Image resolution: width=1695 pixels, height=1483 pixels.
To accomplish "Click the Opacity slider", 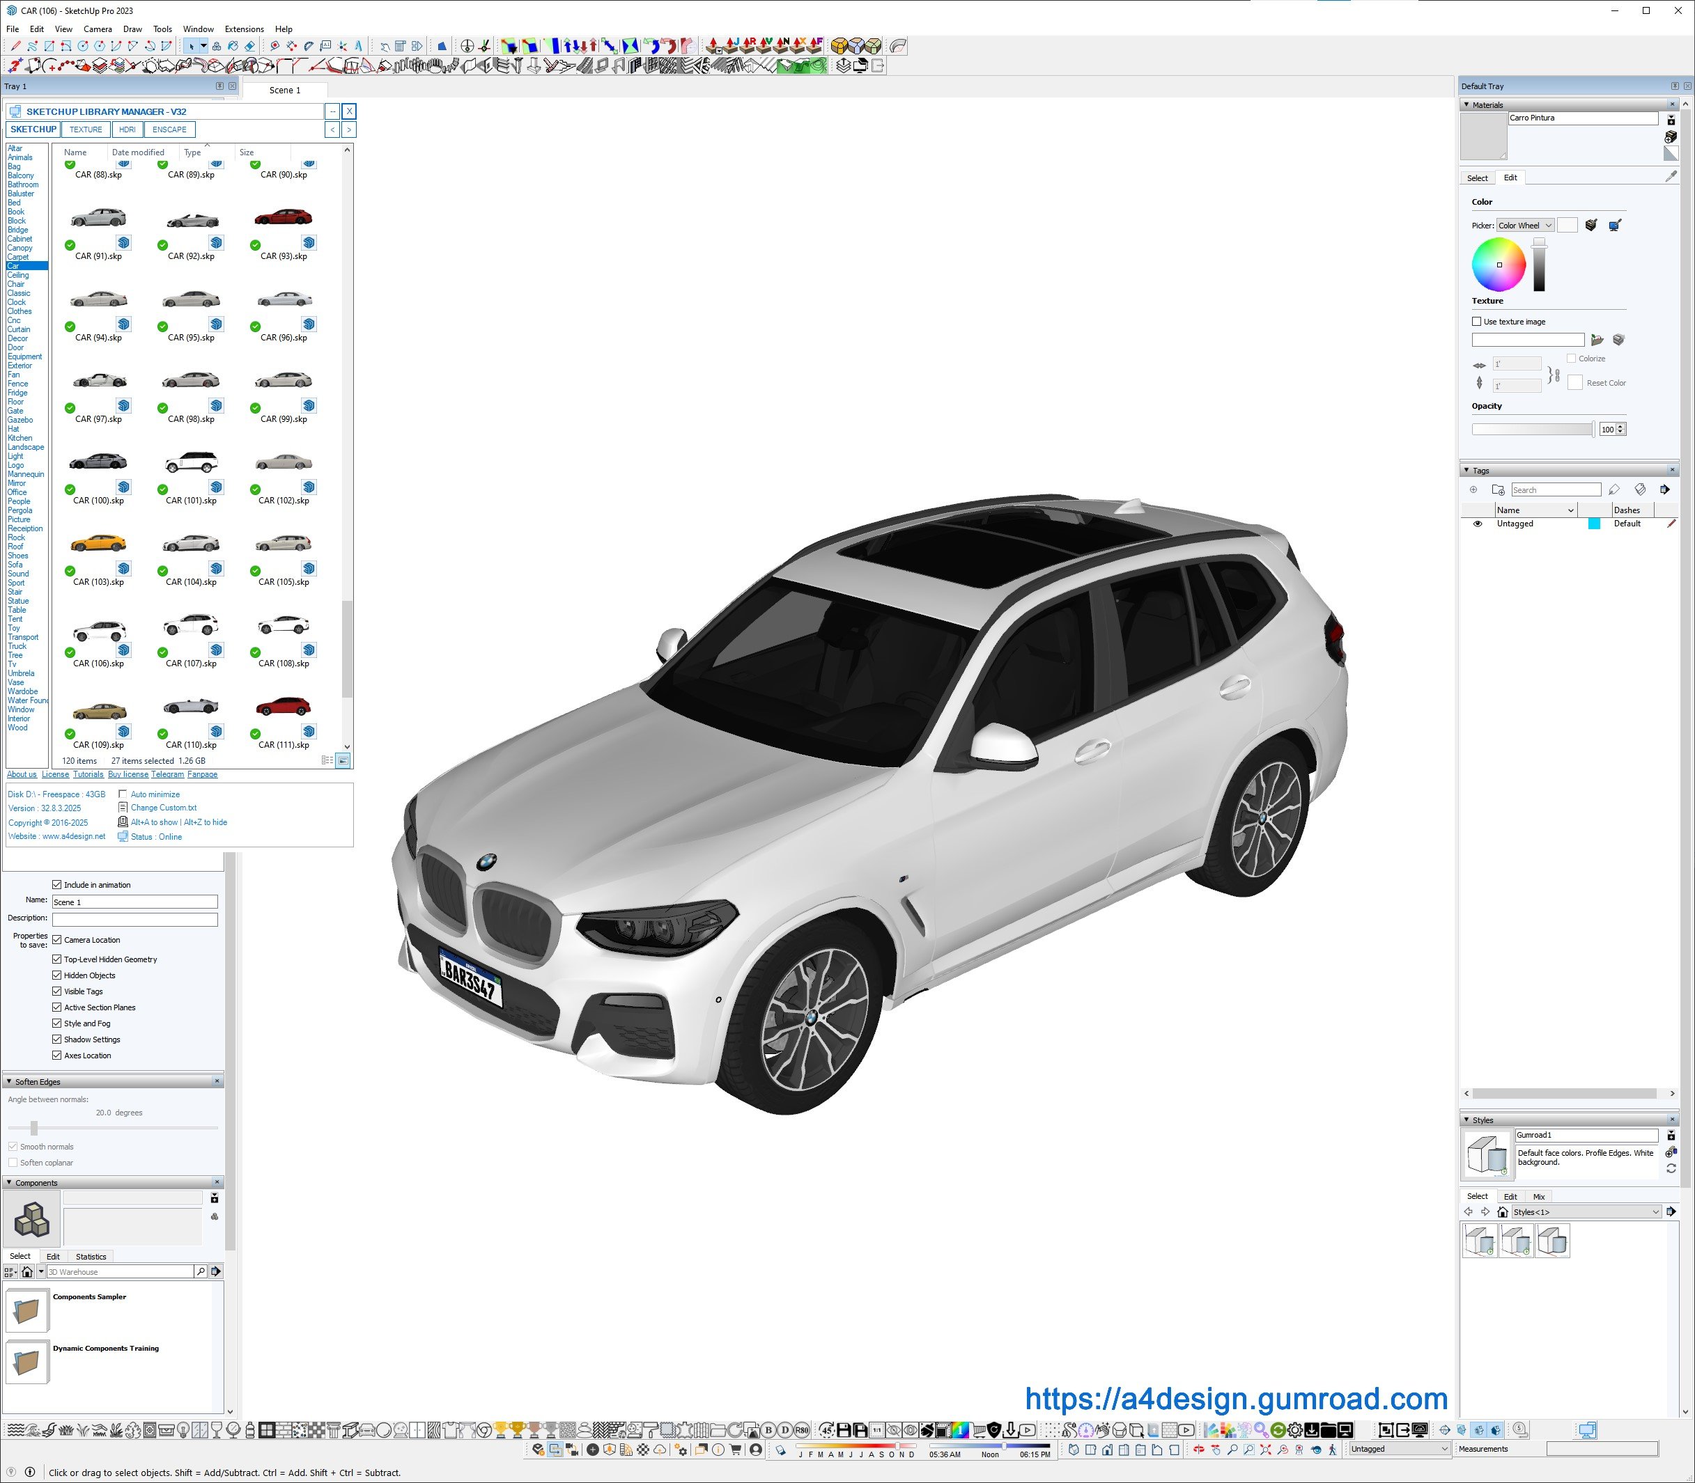I will pyautogui.click(x=1532, y=429).
